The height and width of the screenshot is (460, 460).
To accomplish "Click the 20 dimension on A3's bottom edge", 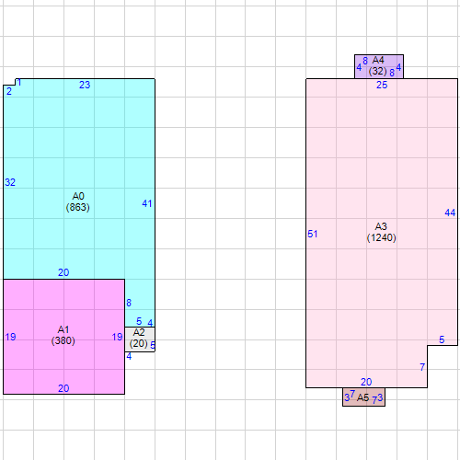I will (x=366, y=382).
